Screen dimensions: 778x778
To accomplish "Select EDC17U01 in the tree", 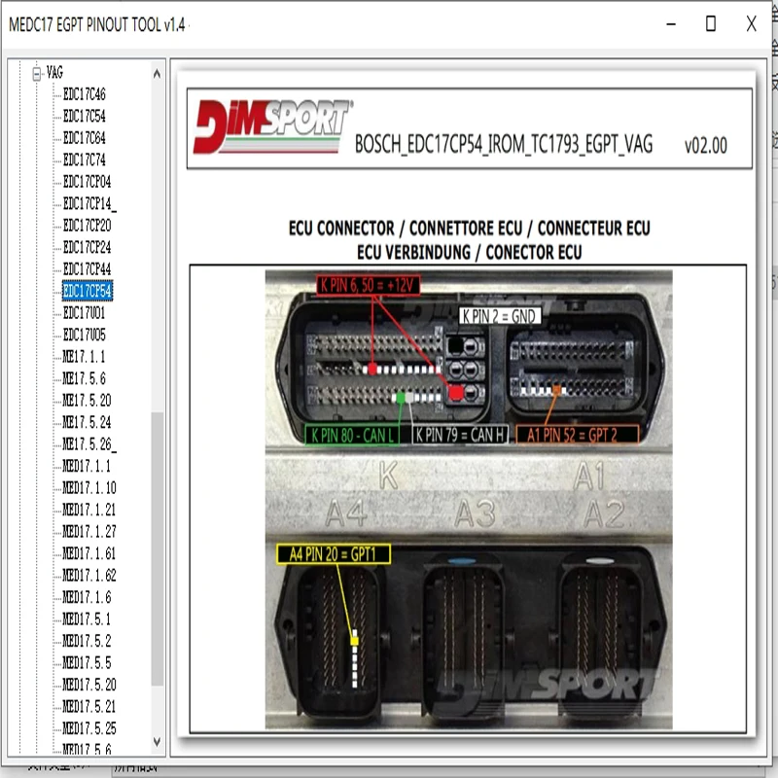I will (x=85, y=312).
